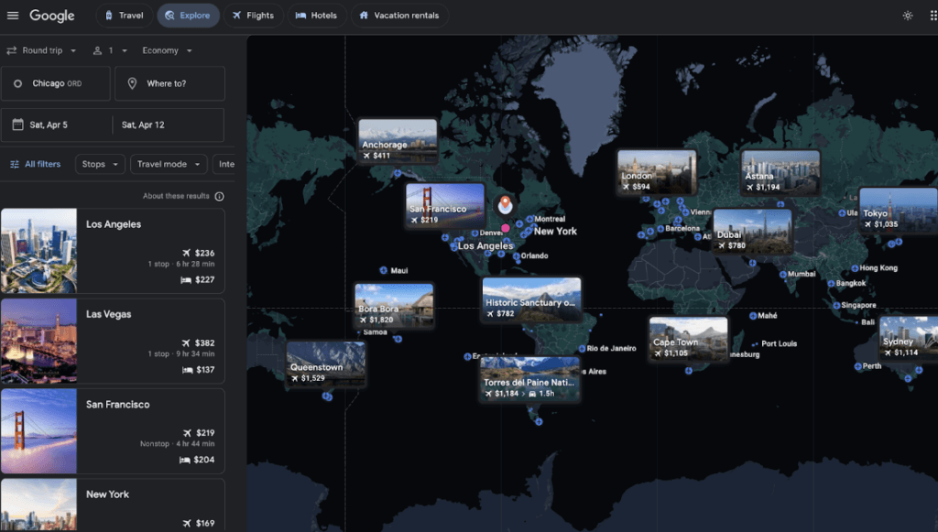Select the Tokyo $1,035 map card
This screenshot has height=532, width=938.
pyautogui.click(x=899, y=210)
